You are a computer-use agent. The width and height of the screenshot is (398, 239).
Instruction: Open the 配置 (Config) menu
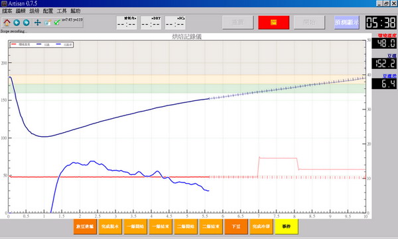tap(48, 11)
